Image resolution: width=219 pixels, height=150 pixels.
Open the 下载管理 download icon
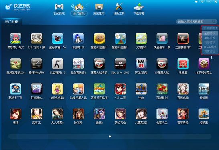[x=139, y=7]
